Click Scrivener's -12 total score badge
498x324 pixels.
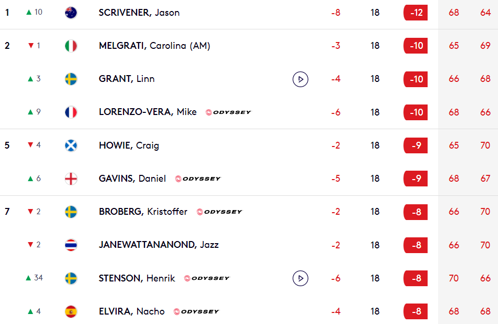pos(416,13)
